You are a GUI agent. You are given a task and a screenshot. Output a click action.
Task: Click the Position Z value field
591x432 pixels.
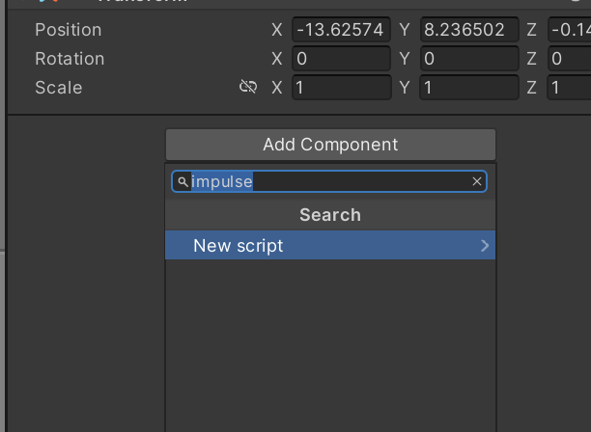click(x=568, y=30)
